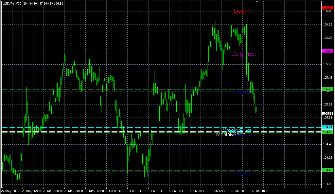The width and height of the screenshot is (335, 194).
Task: Click the current price 104.91 tag
Action: coord(327,114)
